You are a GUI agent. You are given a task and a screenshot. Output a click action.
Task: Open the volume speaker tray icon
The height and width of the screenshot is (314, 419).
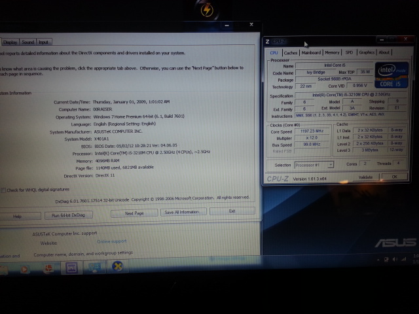click(395, 259)
